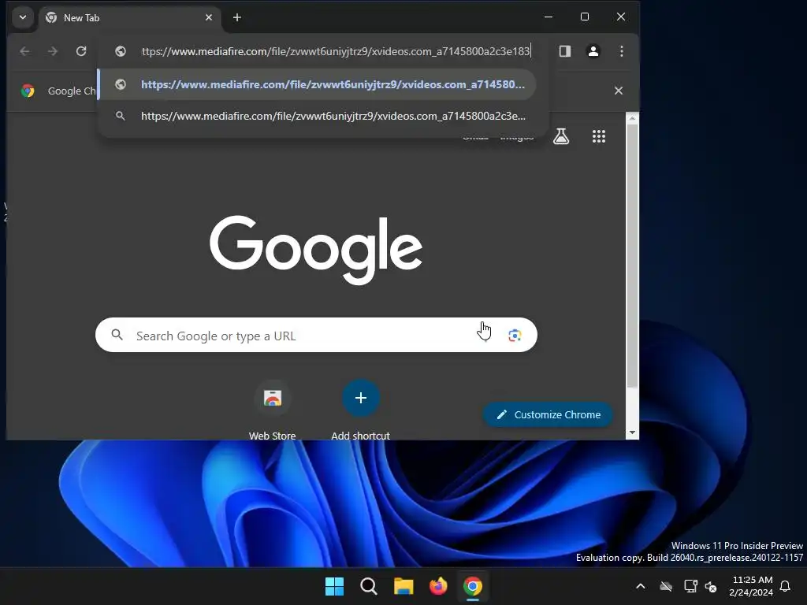Click the globe icon in address bar
The width and height of the screenshot is (807, 605).
point(121,51)
